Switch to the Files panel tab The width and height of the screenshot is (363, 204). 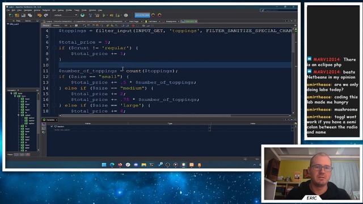(18, 21)
